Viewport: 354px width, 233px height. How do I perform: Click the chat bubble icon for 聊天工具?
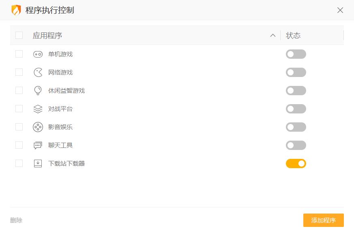[x=38, y=145]
